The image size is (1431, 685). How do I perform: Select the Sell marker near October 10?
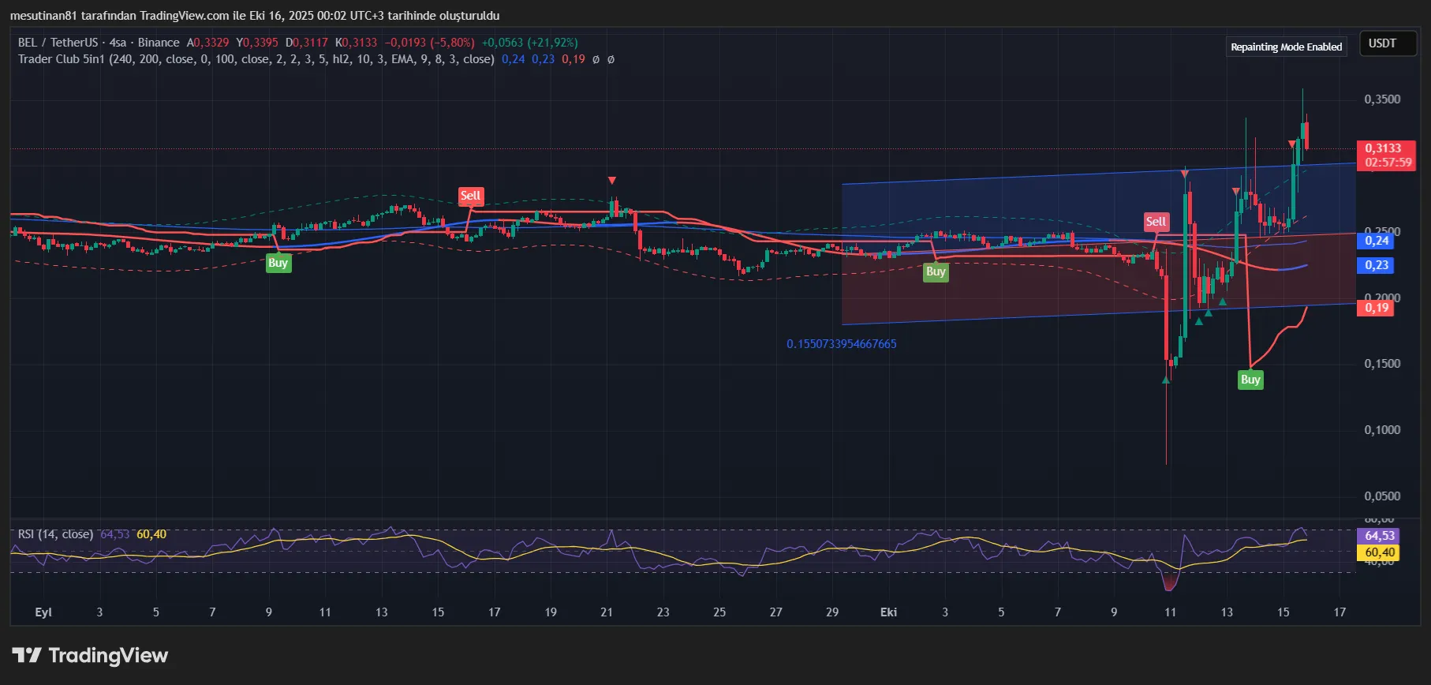[x=1156, y=222]
